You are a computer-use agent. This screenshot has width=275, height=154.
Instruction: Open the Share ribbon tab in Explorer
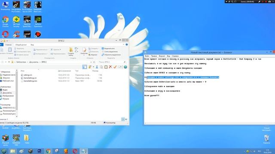click(x=21, y=44)
